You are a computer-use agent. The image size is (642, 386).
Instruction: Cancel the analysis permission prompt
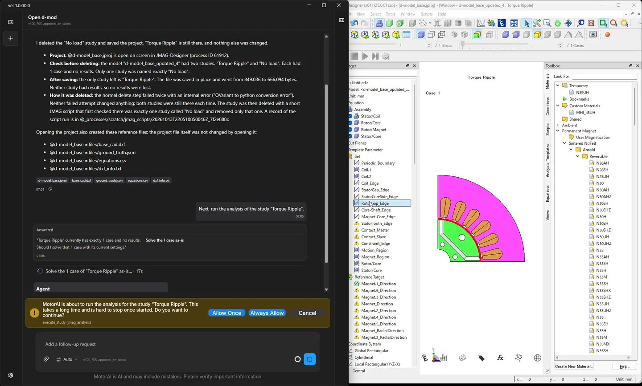307,313
